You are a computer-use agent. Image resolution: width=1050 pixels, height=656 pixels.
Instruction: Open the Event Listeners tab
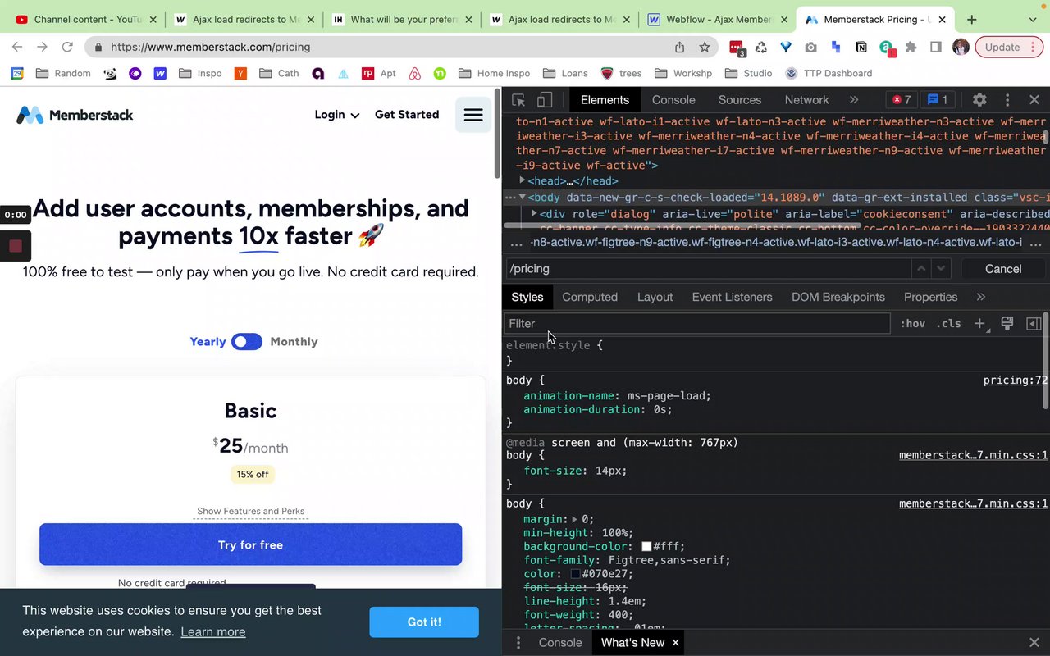point(733,297)
